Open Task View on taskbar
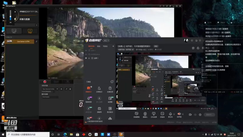Viewport: 243px width, 137px height. coord(59,134)
